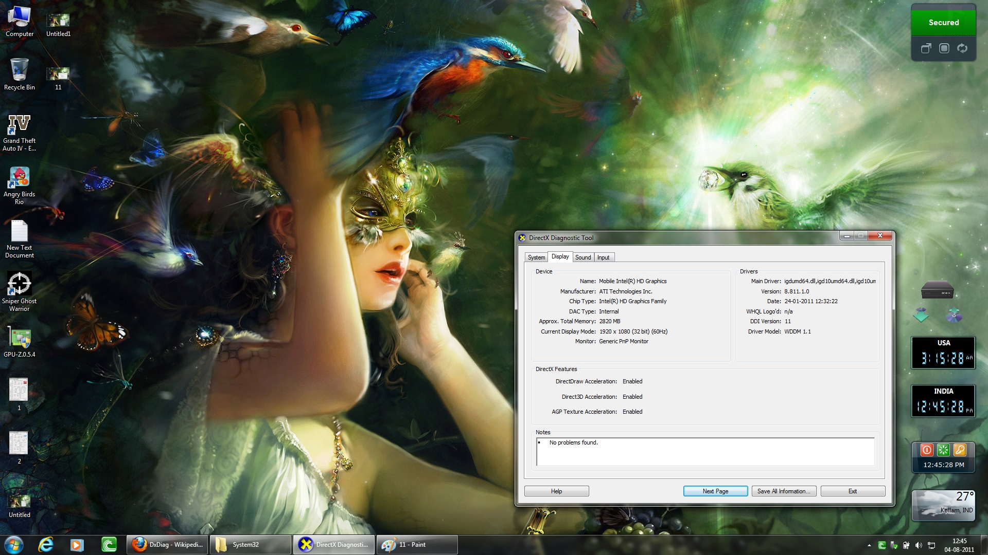Viewport: 988px width, 555px height.
Task: Open the taskbar clock showing 12:45
Action: coord(959,545)
